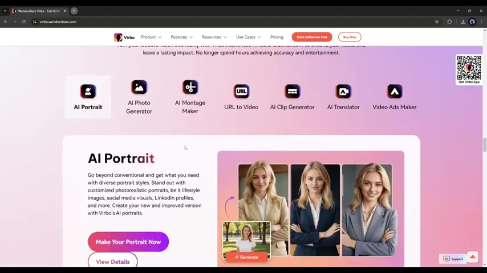This screenshot has width=487, height=273.
Task: Expand the Use Cases menu
Action: (249, 37)
